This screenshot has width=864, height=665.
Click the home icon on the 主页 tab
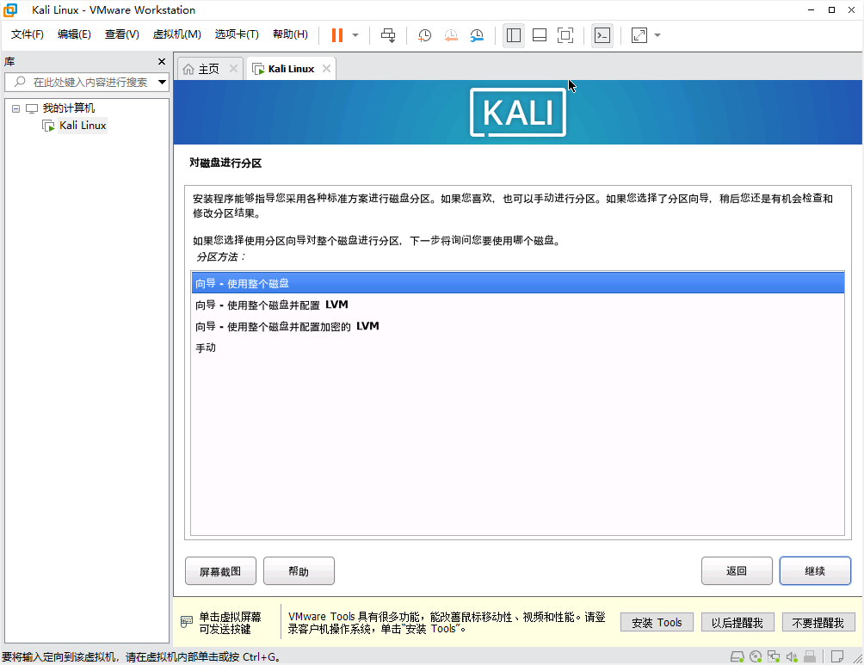pyautogui.click(x=188, y=69)
